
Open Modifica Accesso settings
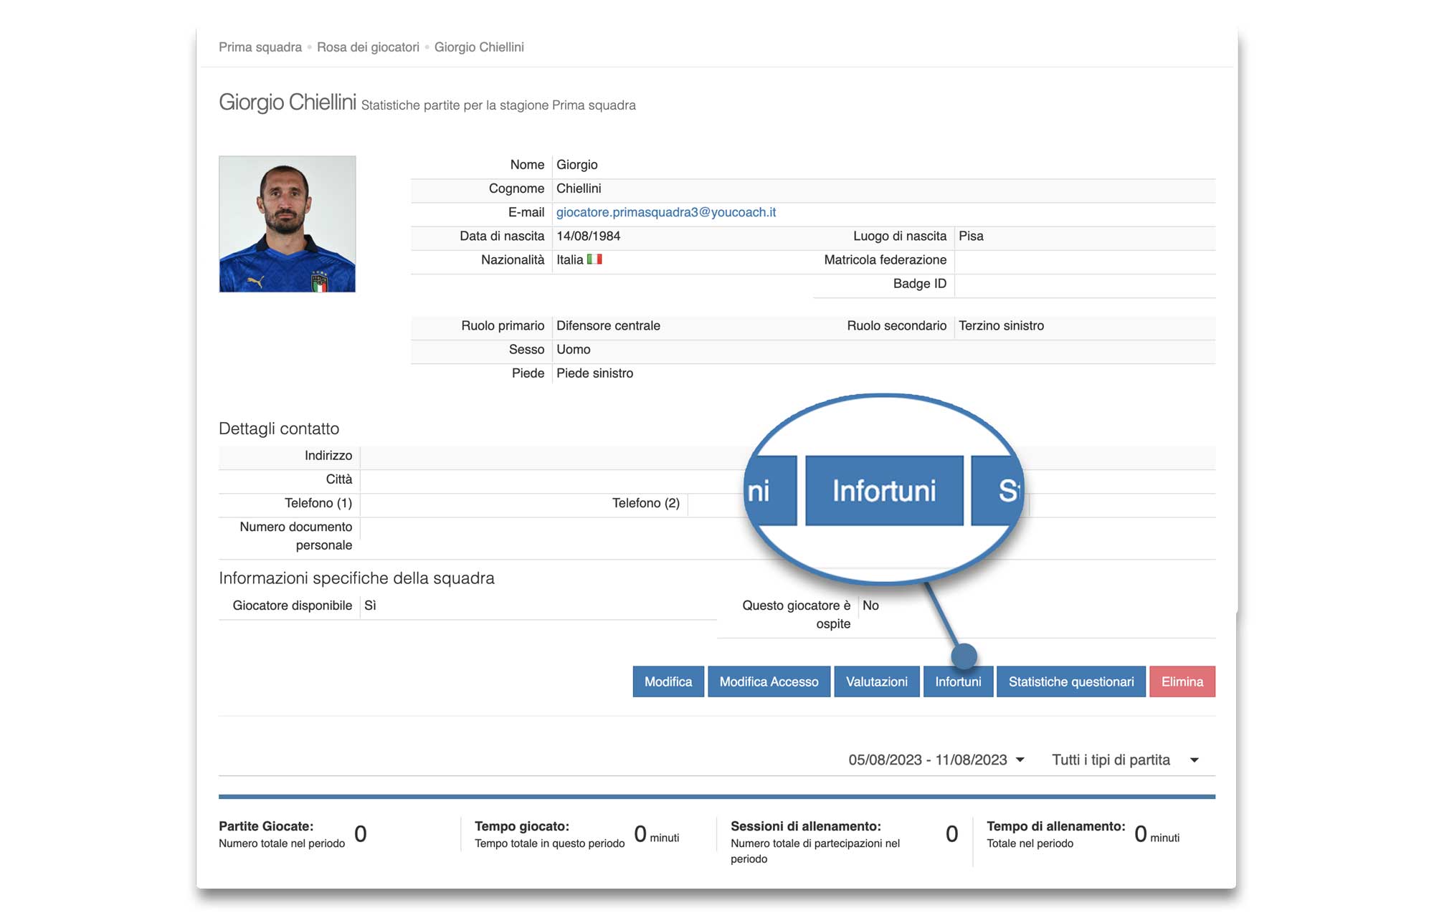[769, 682]
